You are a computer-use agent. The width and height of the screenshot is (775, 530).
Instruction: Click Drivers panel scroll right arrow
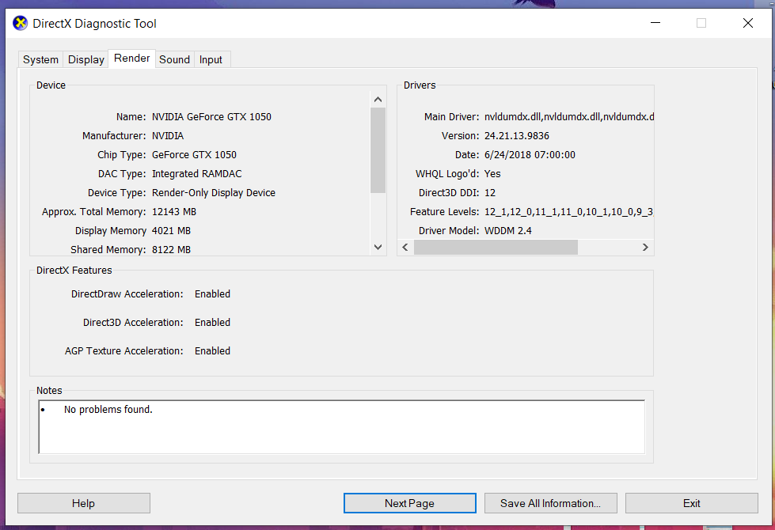645,247
